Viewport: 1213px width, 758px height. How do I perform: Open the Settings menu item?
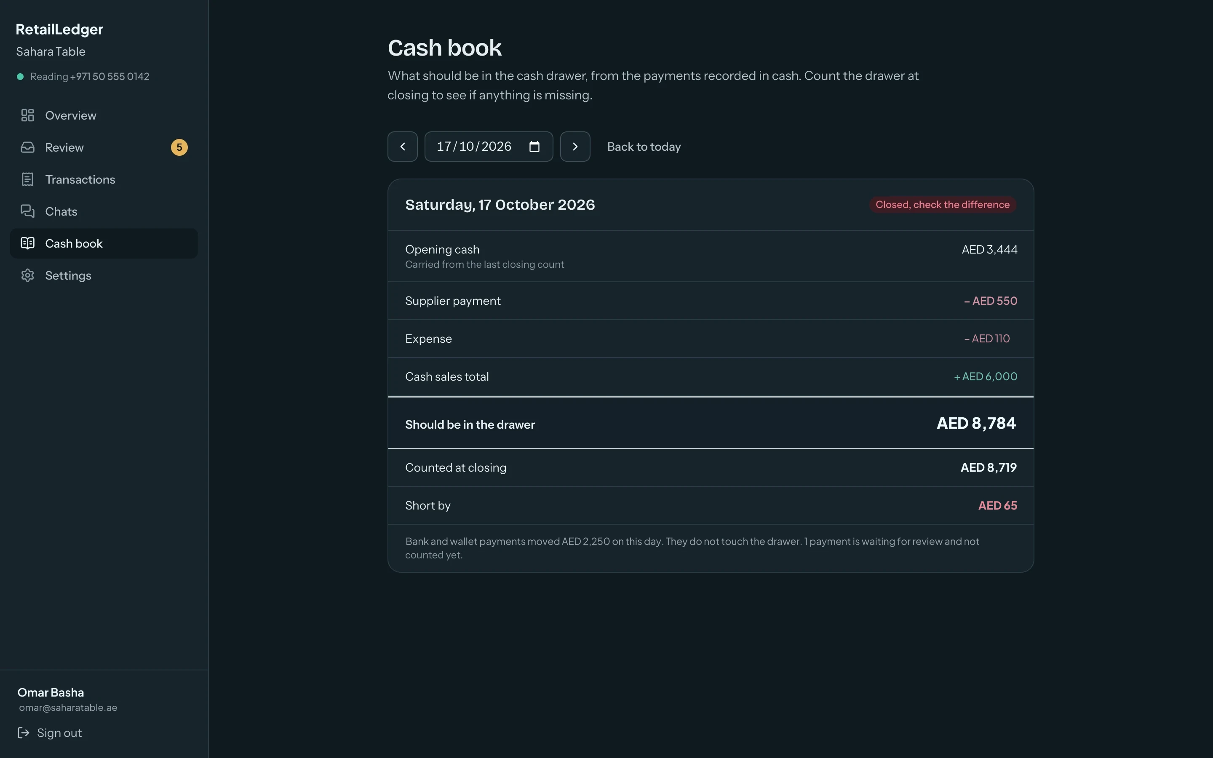click(x=104, y=276)
